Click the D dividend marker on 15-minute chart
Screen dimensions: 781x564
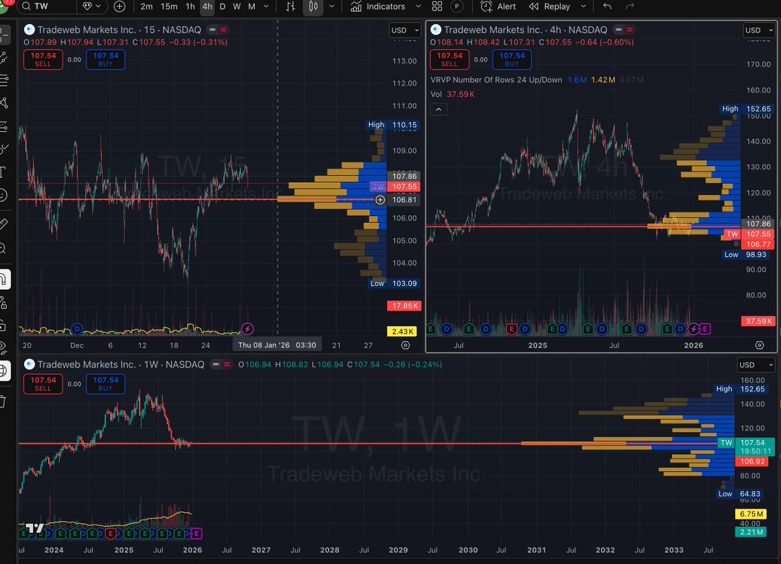[77, 329]
